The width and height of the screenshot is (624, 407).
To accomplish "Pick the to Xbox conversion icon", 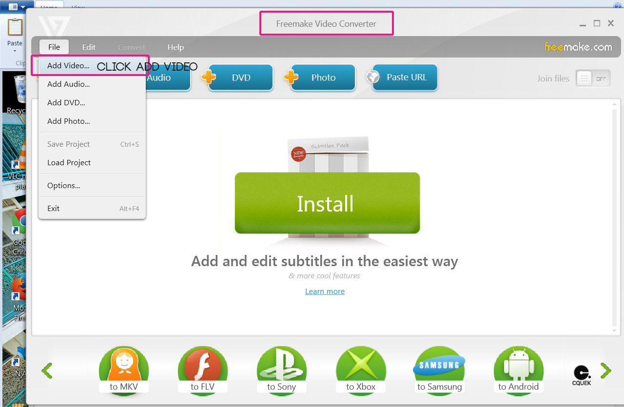I will (361, 370).
